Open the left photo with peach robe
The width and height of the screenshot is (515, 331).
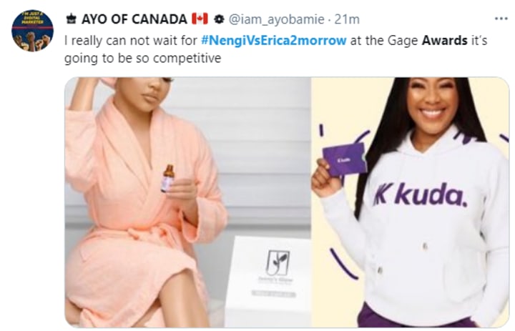187,202
